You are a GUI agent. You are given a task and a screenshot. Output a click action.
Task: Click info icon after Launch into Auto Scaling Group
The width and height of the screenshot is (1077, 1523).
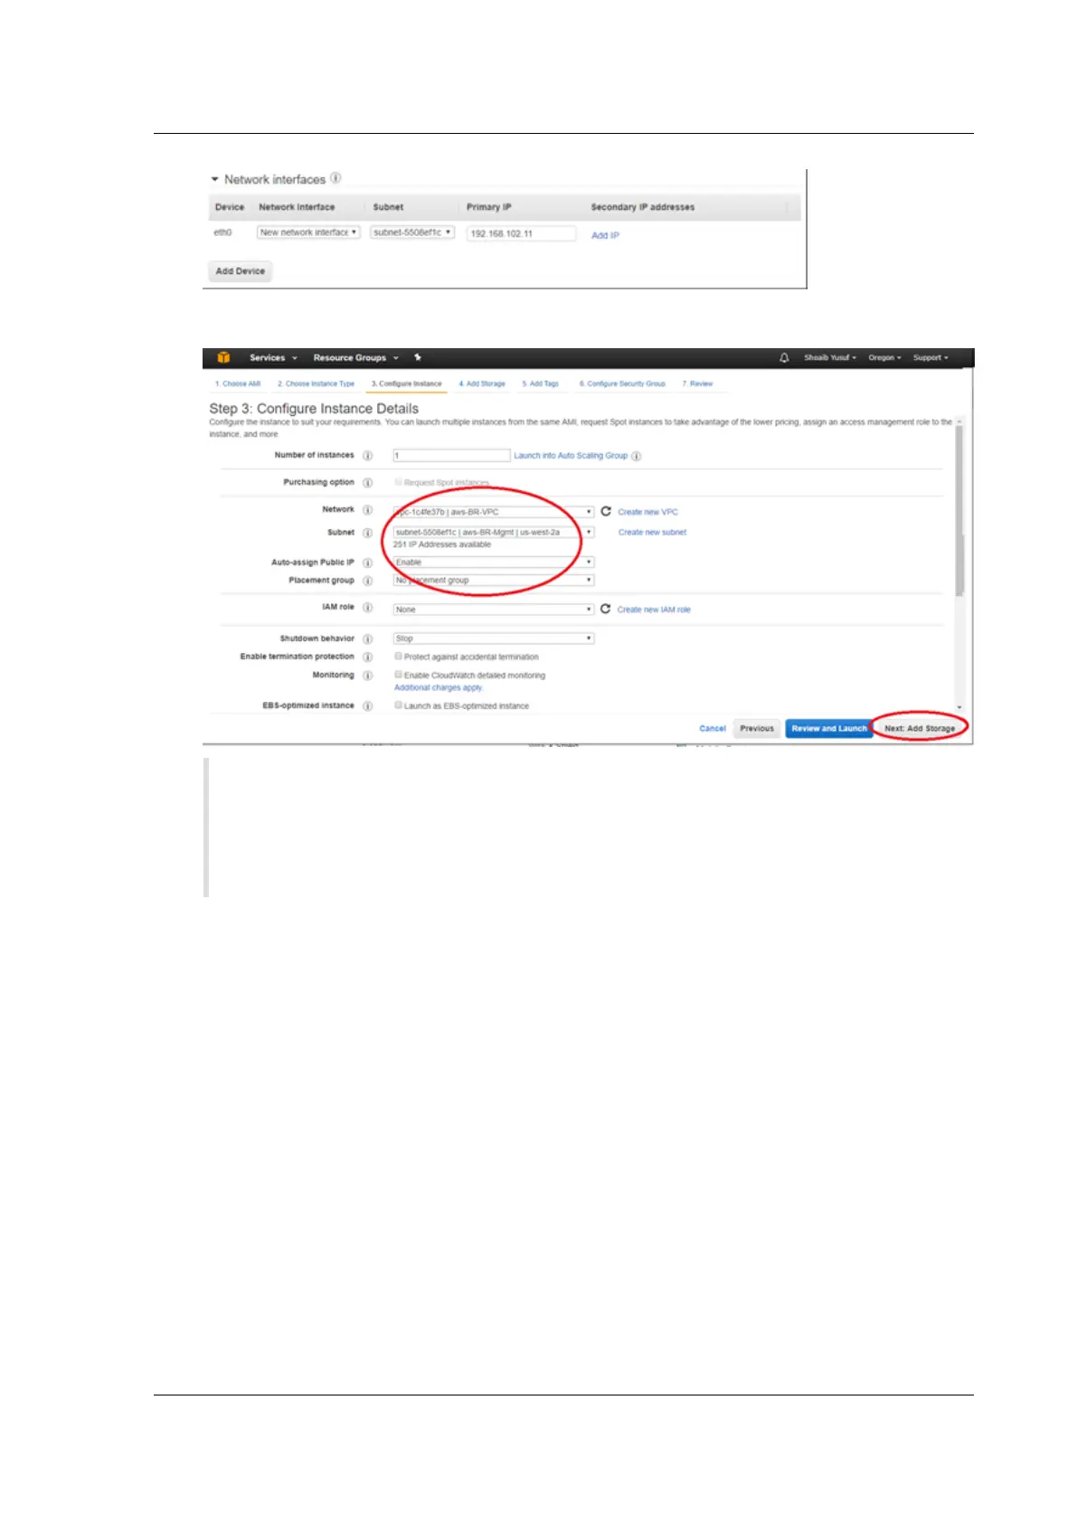(x=636, y=456)
